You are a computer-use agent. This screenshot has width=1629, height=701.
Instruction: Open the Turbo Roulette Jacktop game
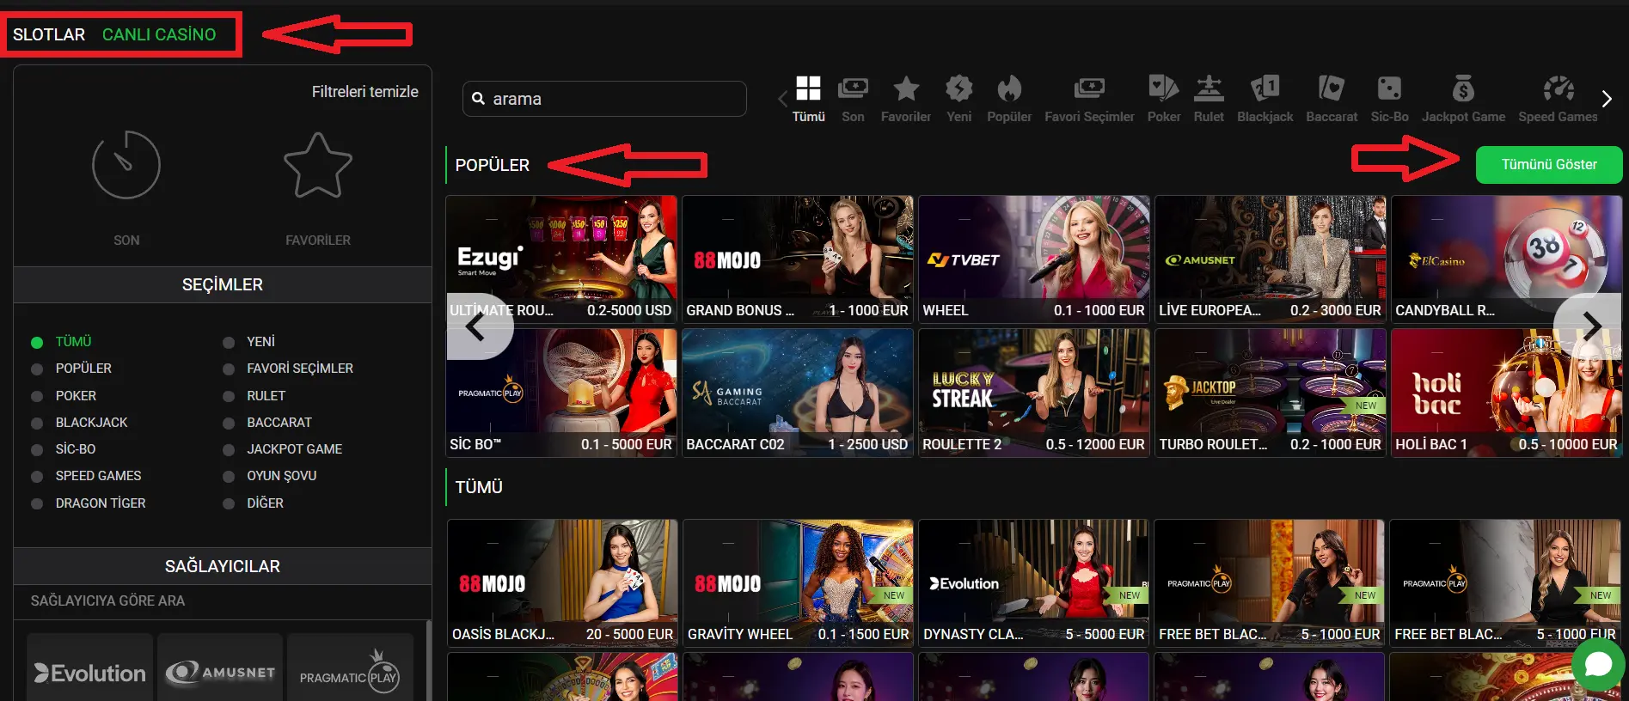1271,393
